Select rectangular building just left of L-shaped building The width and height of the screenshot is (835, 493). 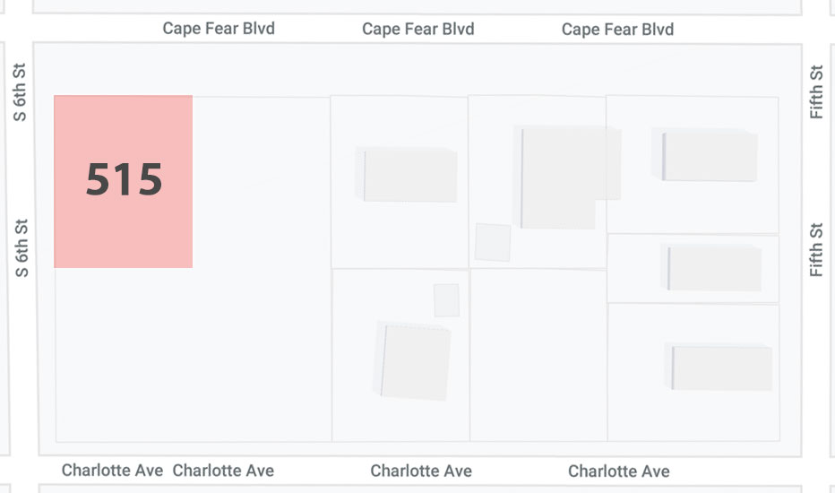coord(407,175)
